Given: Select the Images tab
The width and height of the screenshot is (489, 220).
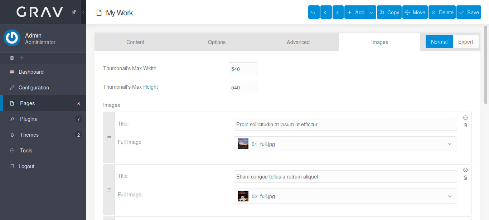Looking at the screenshot, I should (x=379, y=42).
